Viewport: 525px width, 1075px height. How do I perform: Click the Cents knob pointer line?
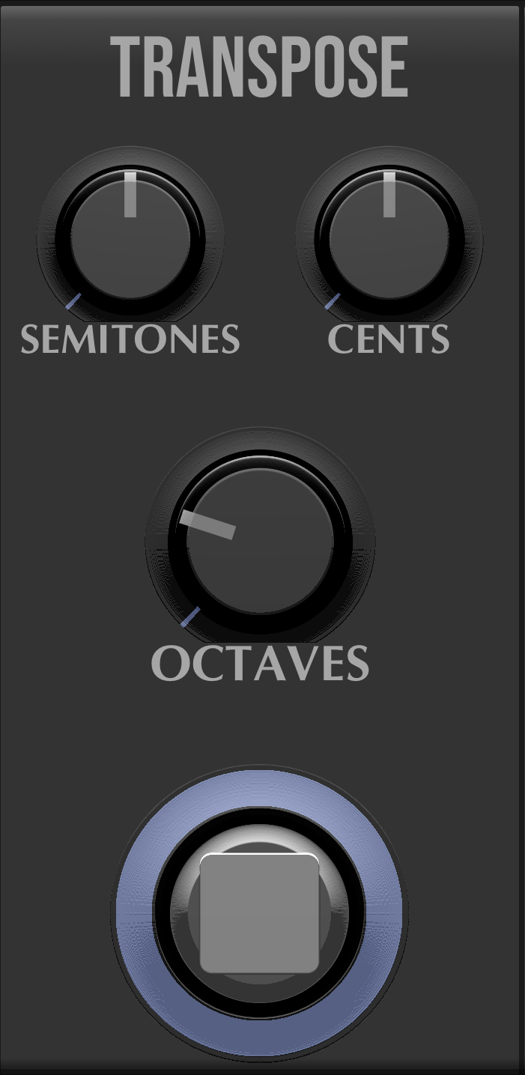point(389,194)
